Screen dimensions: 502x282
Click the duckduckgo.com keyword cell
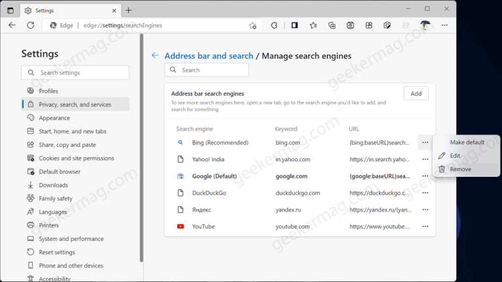click(298, 193)
